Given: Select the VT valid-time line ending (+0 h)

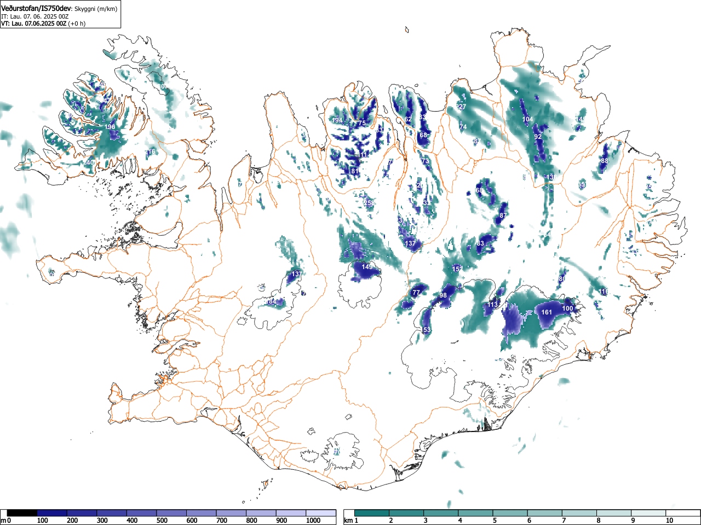Looking at the screenshot, I should pos(43,24).
